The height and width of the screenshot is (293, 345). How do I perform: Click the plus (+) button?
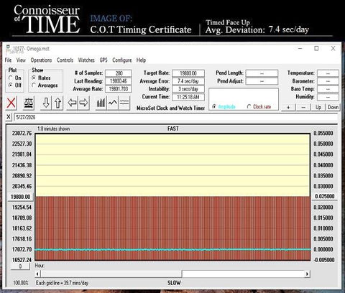[288, 107]
